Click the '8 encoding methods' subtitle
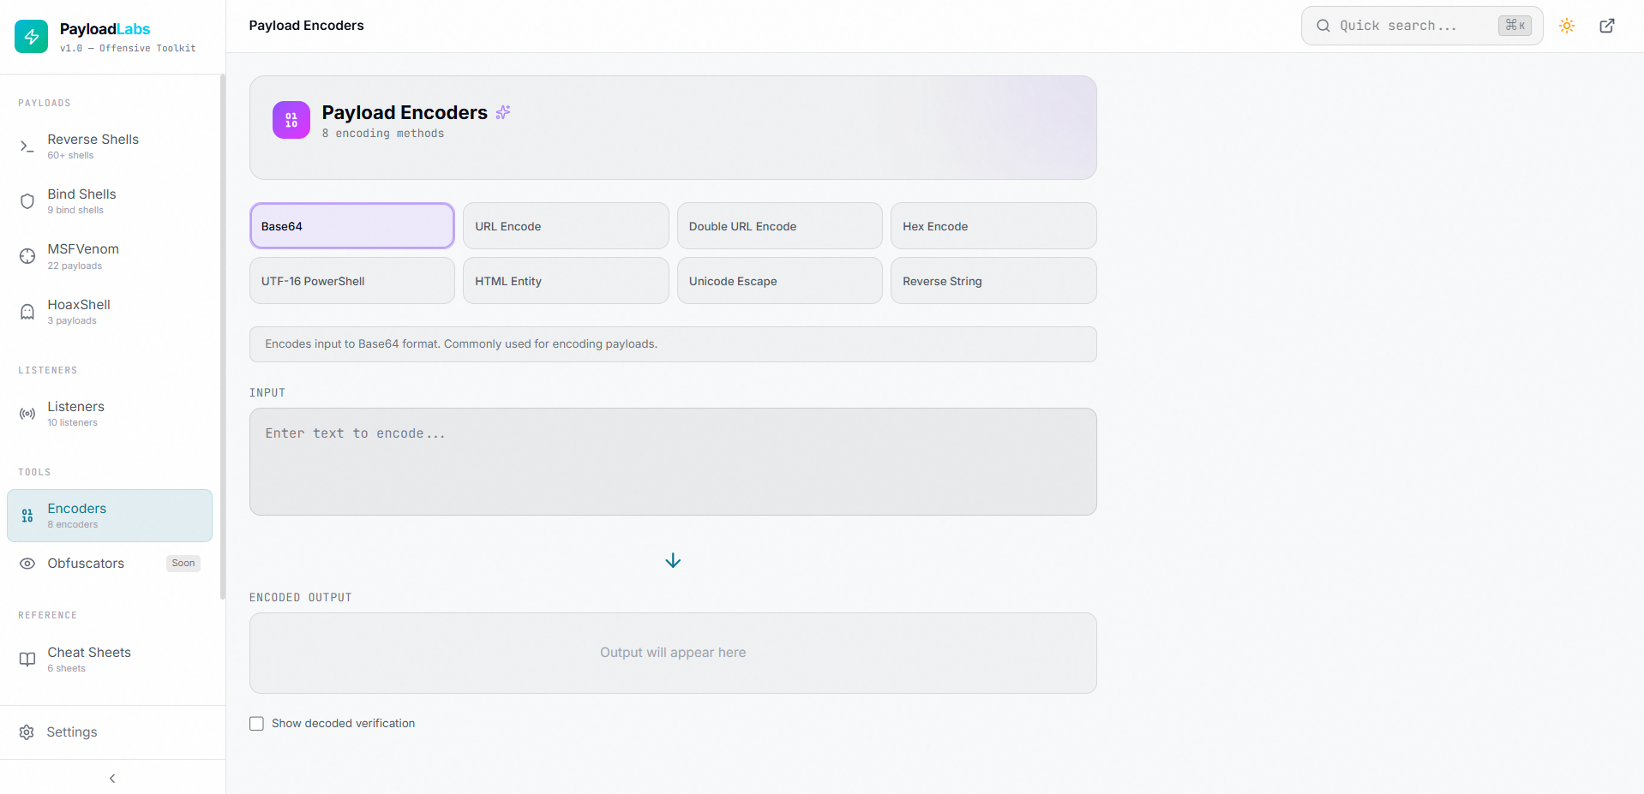 point(383,134)
